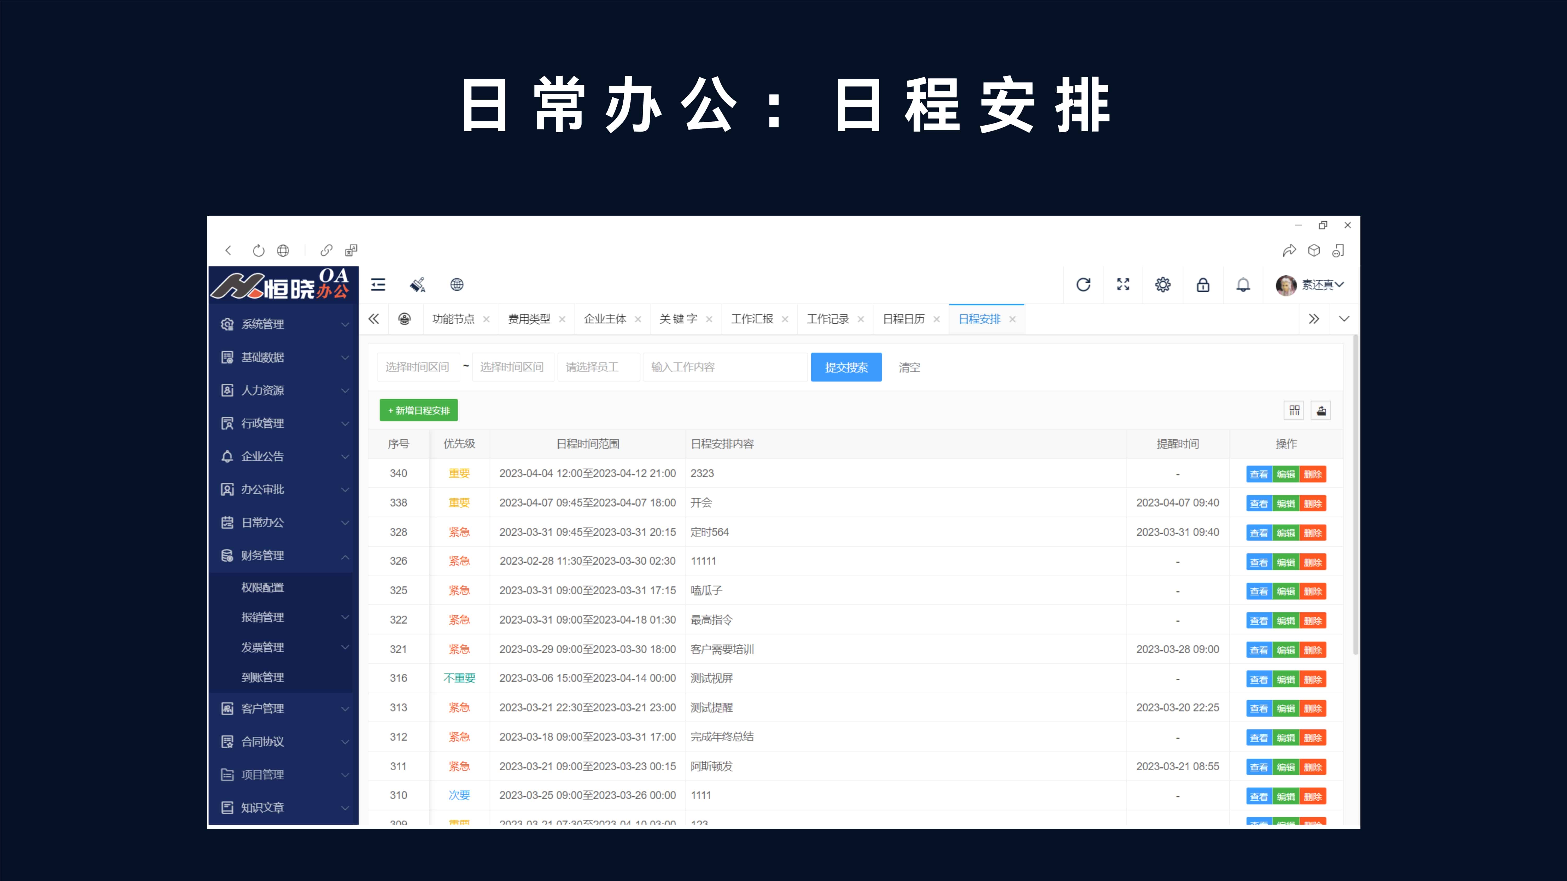Image resolution: width=1567 pixels, height=881 pixels.
Task: Click 查看 for row 340
Action: (1259, 474)
